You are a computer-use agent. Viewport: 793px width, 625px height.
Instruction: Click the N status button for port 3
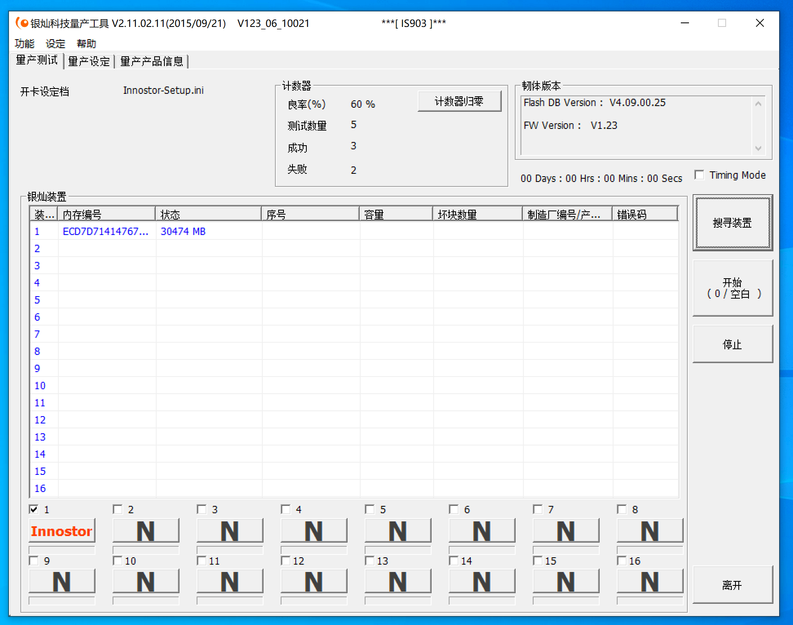tap(230, 531)
